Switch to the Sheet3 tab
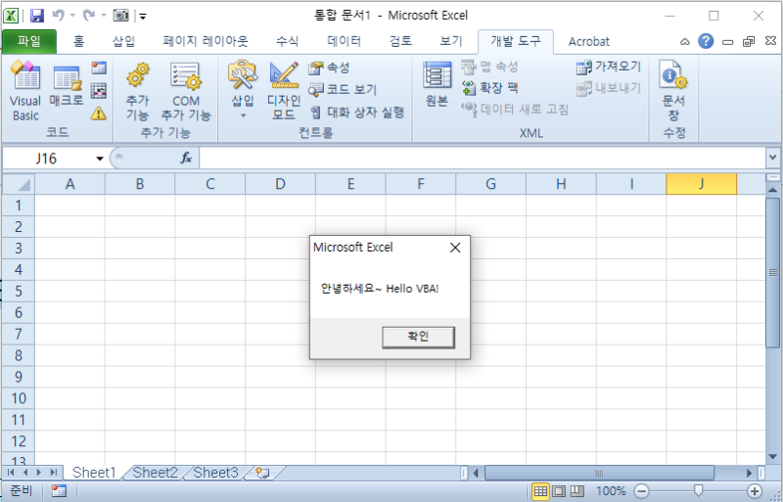The image size is (783, 502). [x=215, y=473]
